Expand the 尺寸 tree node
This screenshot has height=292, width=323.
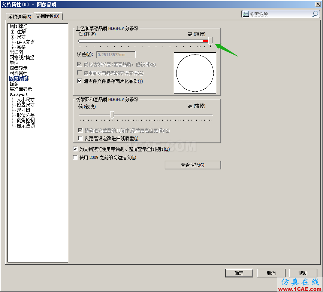[13, 37]
